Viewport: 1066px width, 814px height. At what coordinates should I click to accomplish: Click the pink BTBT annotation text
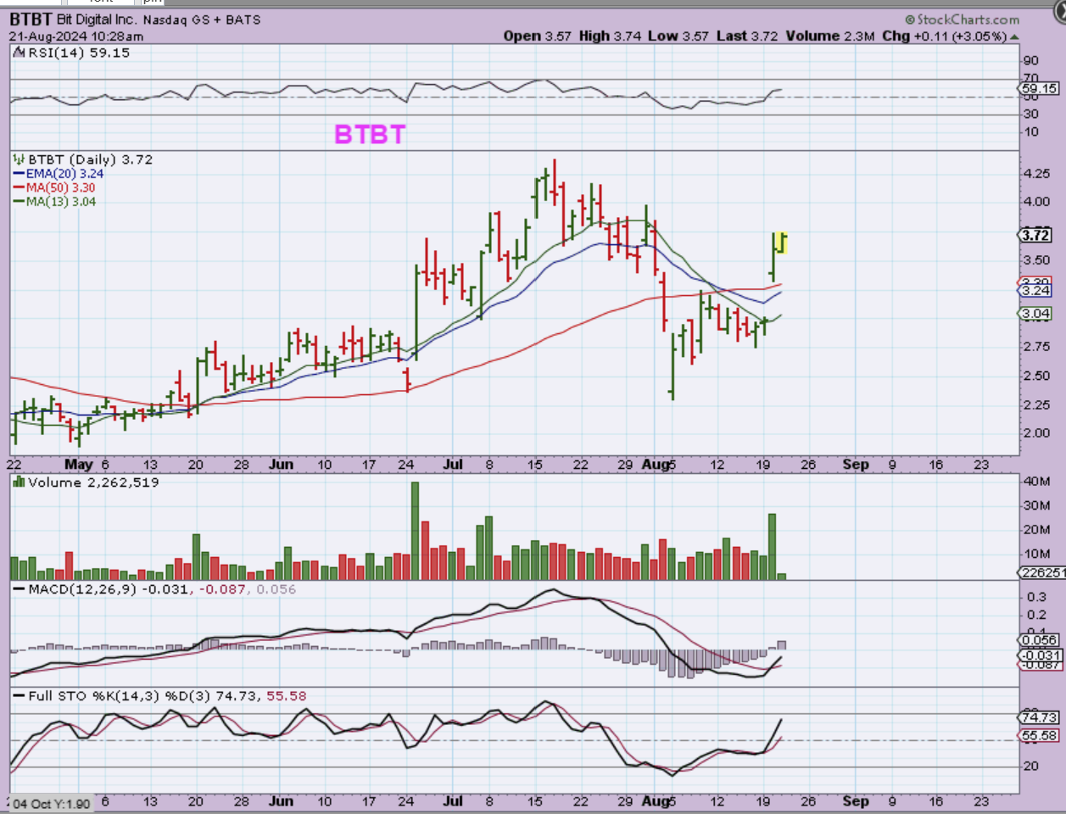pos(370,134)
